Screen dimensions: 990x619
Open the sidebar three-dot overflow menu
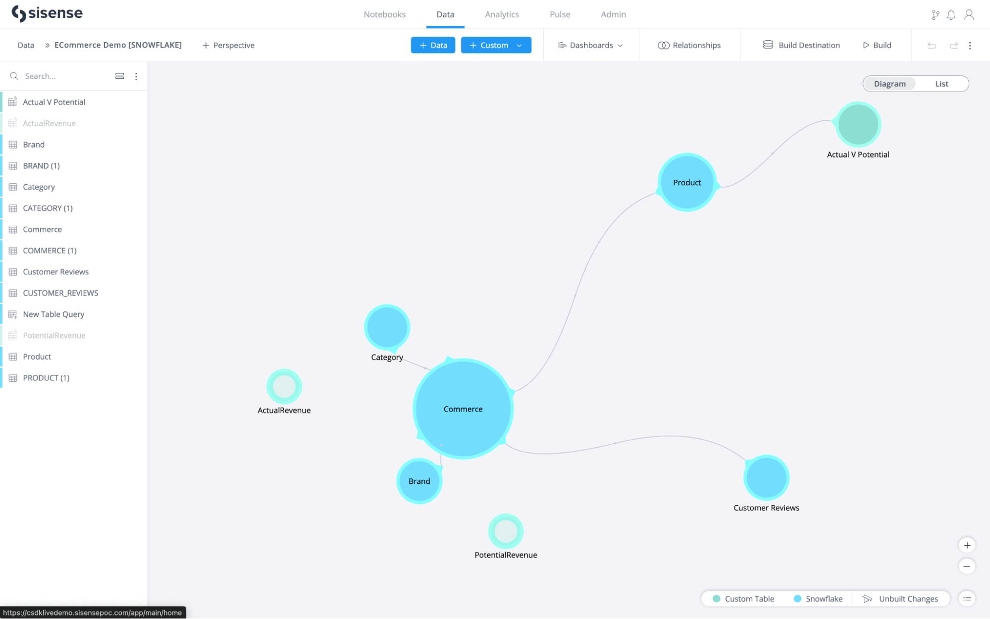pos(136,76)
